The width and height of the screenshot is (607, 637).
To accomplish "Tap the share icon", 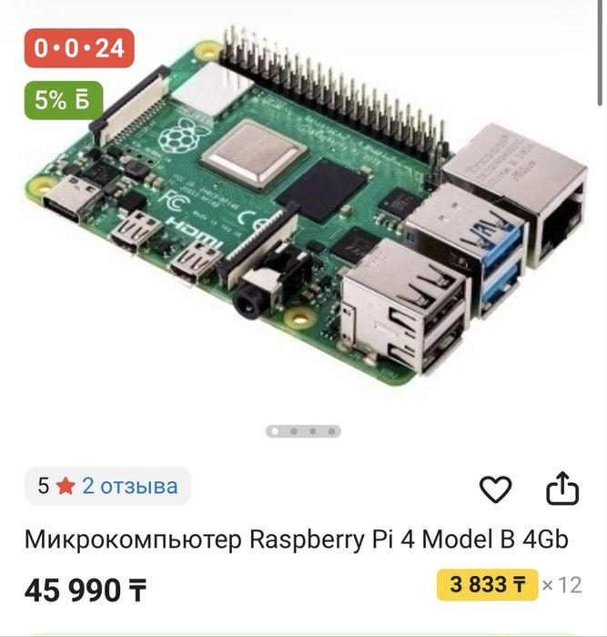I will point(561,488).
